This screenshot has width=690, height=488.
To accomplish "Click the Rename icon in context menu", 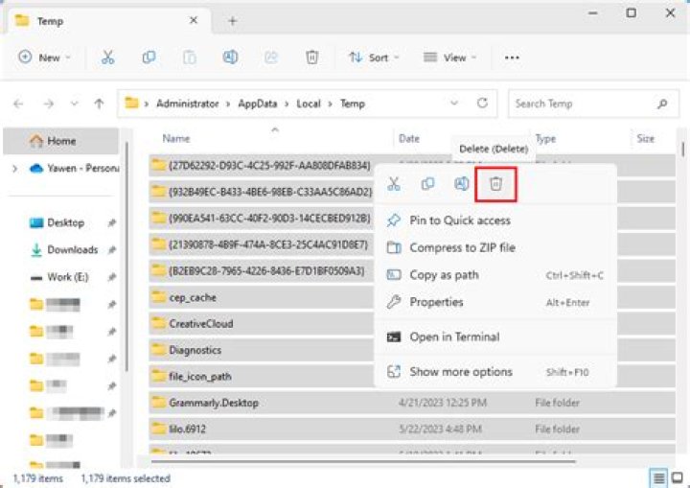I will tap(462, 183).
